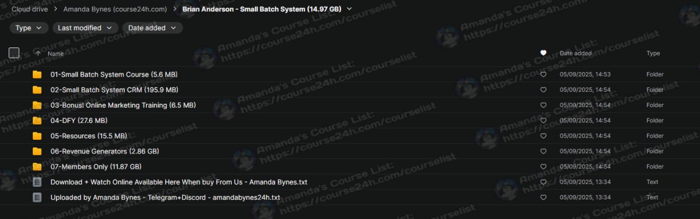
Task: Expand the Date added filter dropdown
Action: [152, 28]
